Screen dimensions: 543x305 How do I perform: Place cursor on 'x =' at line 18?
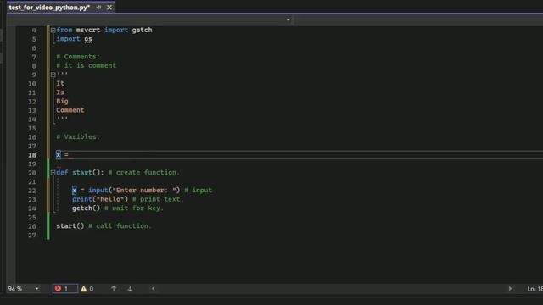[62, 155]
